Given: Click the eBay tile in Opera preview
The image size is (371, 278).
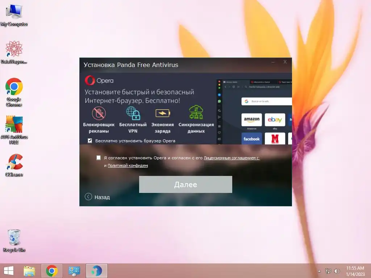Looking at the screenshot, I should point(275,119).
